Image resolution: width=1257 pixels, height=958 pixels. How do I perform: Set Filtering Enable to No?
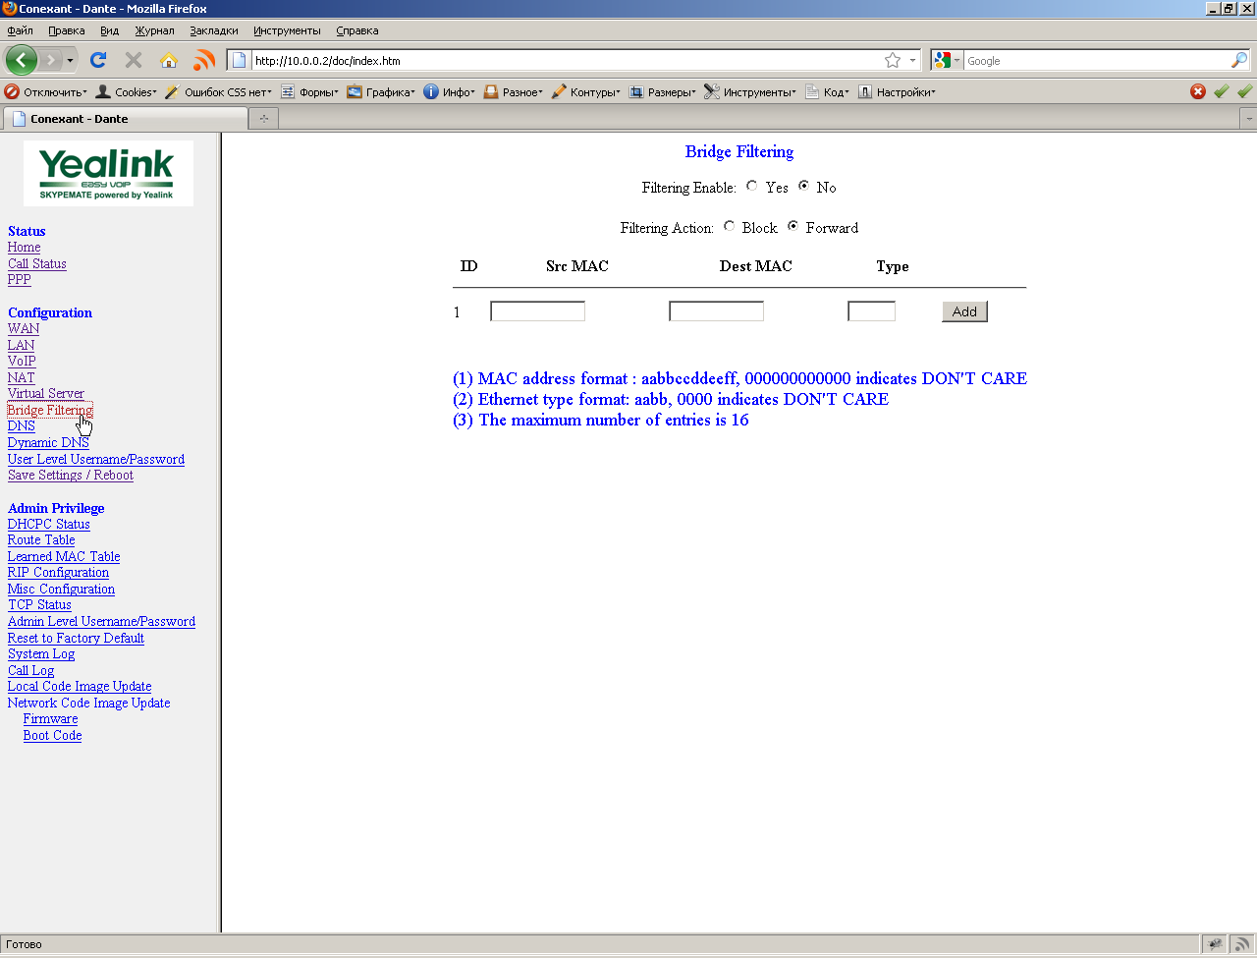(x=803, y=186)
